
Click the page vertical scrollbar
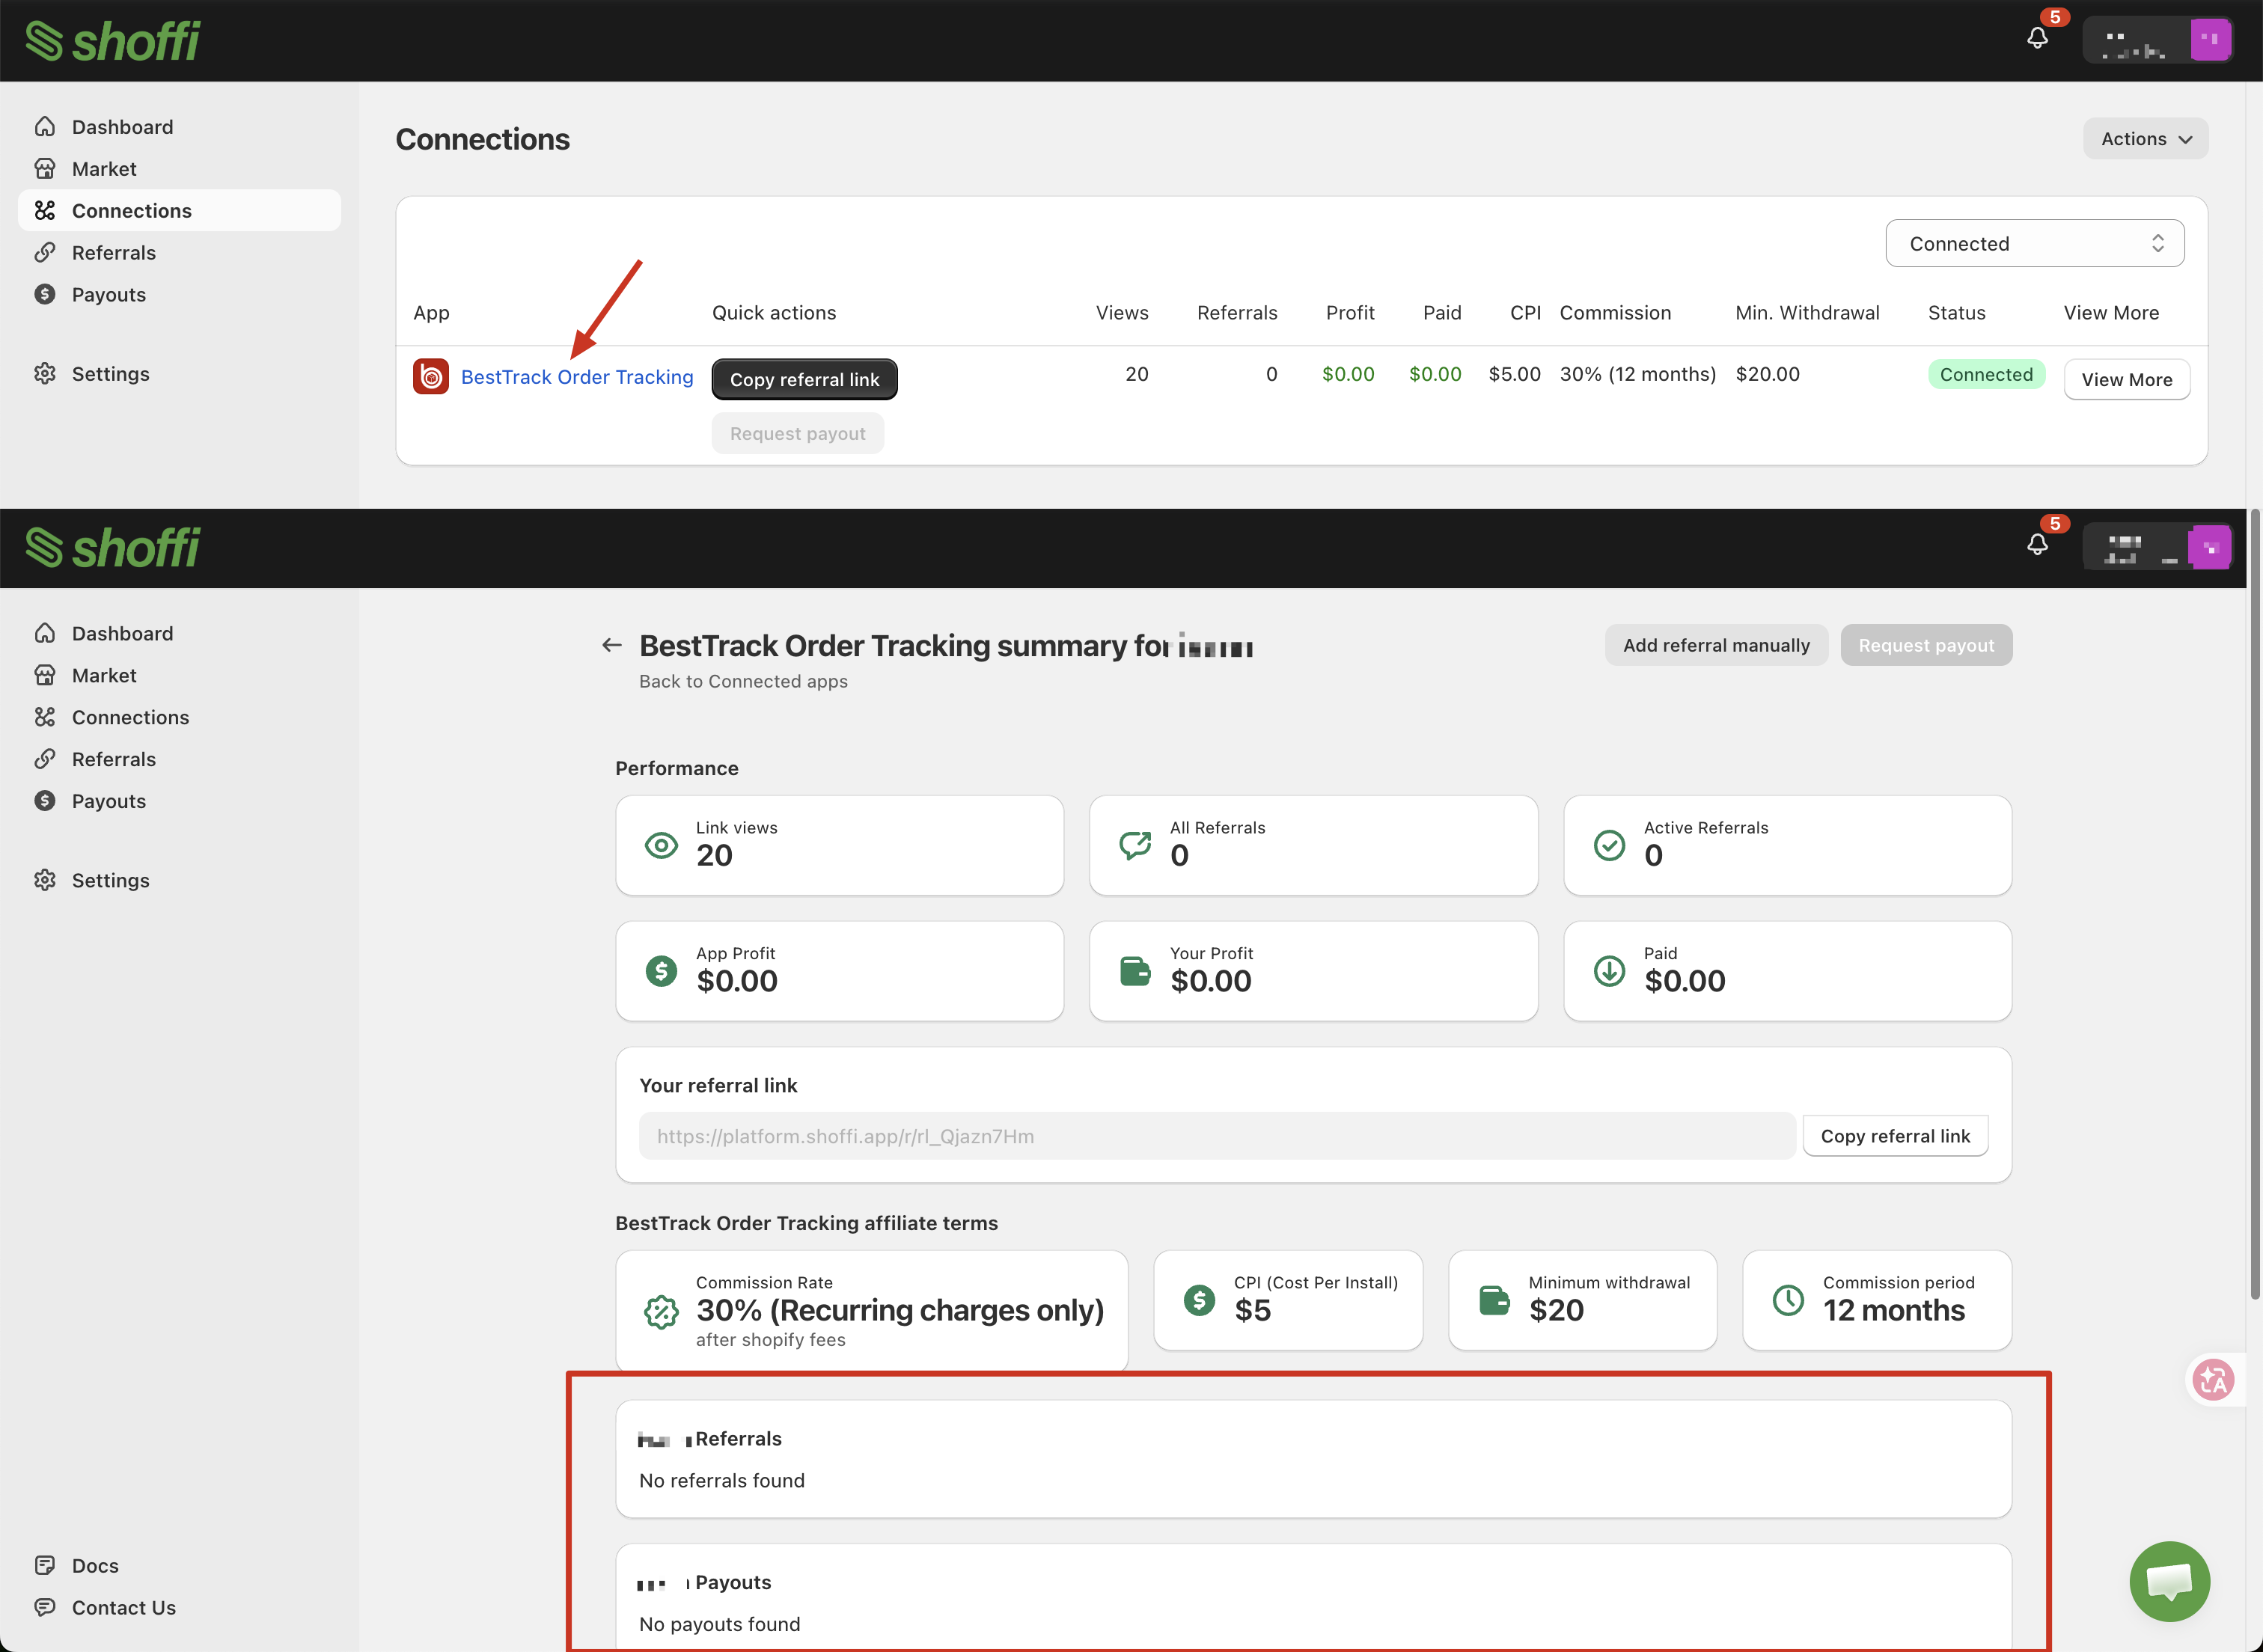[x=2255, y=905]
